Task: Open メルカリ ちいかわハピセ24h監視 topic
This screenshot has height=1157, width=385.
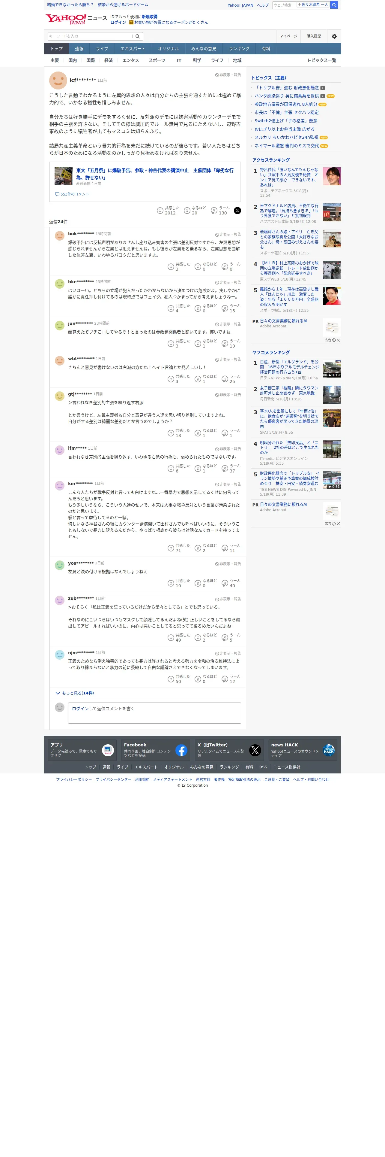Action: click(286, 138)
